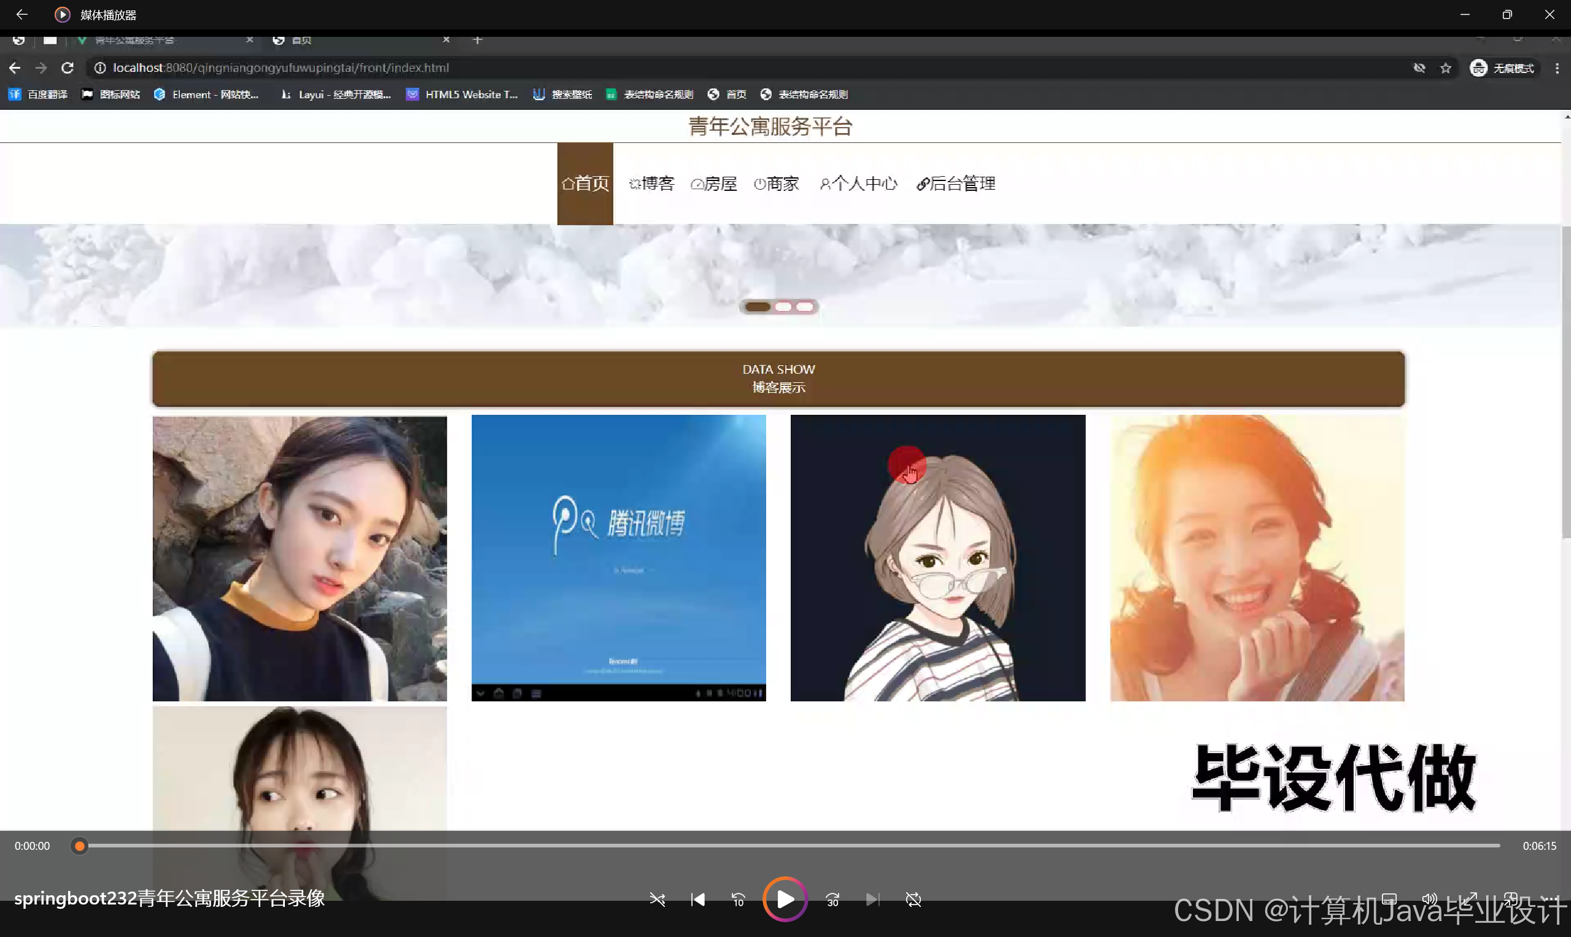1571x937 pixels.
Task: Click the media player back arrow
Action: (x=21, y=14)
